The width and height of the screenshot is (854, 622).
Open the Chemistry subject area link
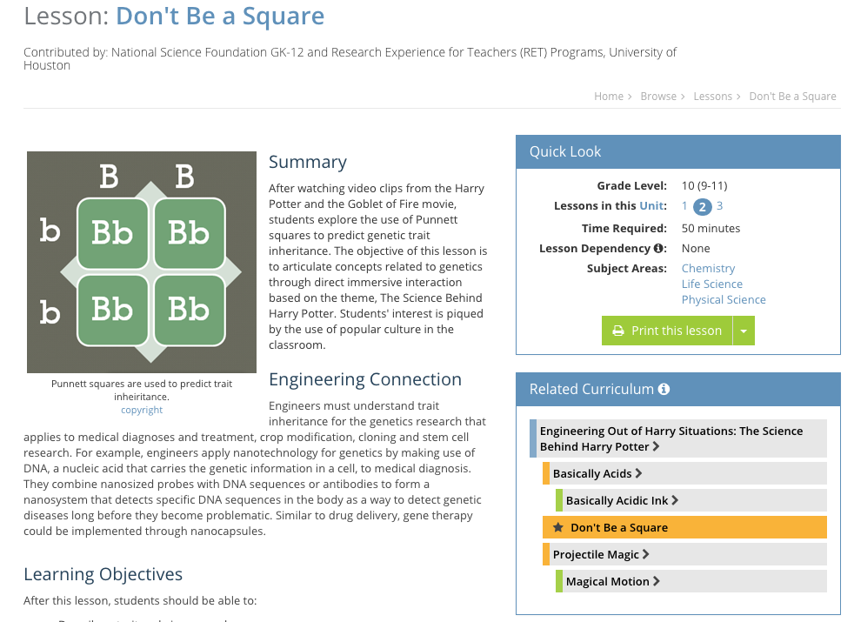[708, 268]
